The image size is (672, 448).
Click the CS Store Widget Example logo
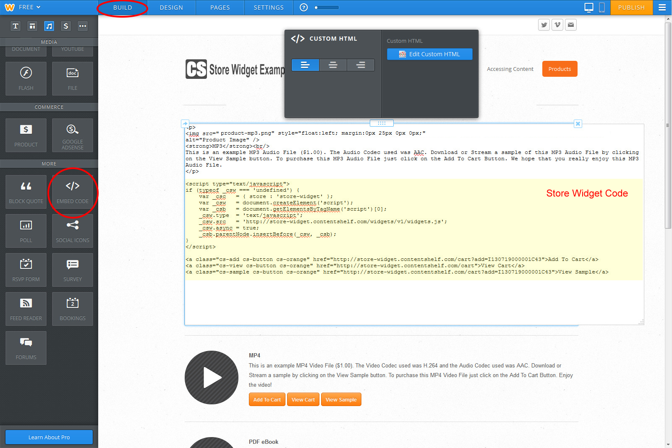pos(235,69)
